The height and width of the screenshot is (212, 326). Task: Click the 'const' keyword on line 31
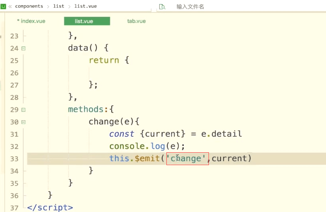pyautogui.click(x=121, y=134)
